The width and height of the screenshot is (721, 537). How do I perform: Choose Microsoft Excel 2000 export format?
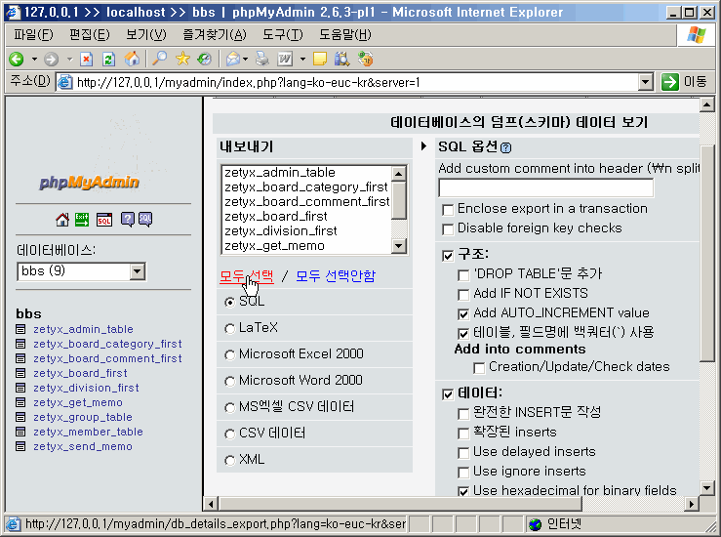pos(229,354)
